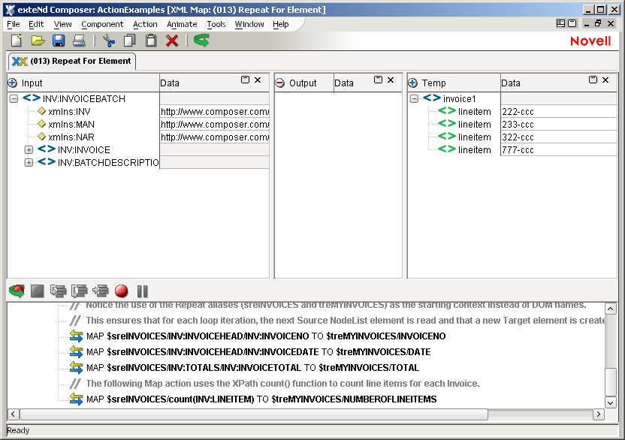
Task: Maximize the Temp pane
Action: 593,80
